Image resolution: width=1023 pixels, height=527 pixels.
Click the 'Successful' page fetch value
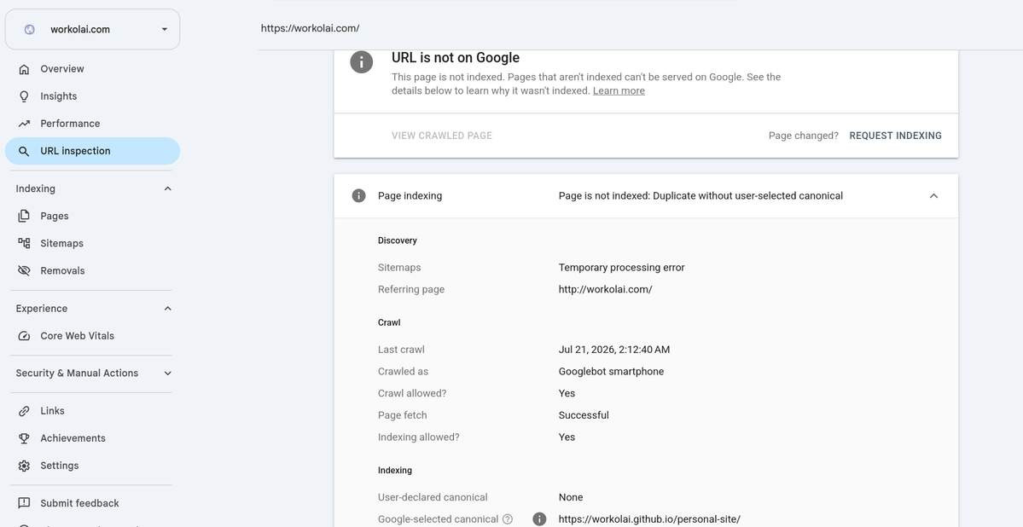(584, 414)
